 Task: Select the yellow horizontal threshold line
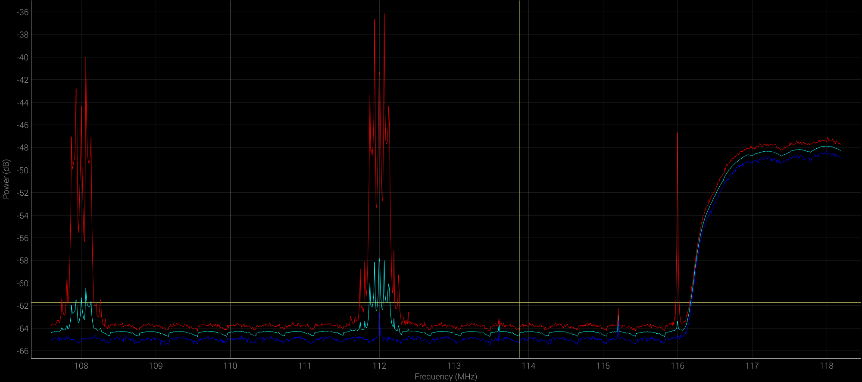click(431, 303)
